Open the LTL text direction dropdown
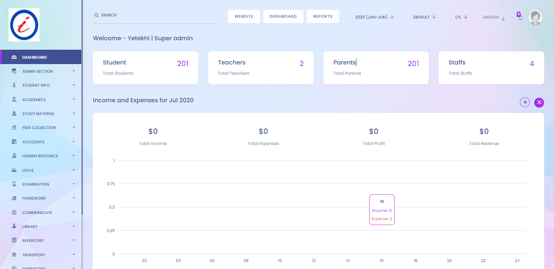Screen dimensions: 554x269 [461, 17]
